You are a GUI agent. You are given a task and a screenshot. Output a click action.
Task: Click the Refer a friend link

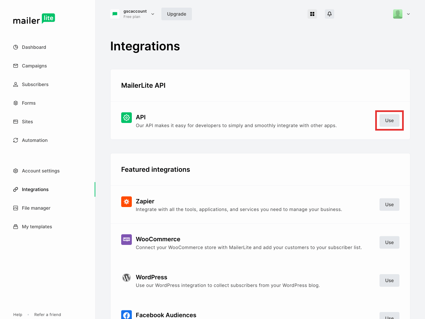[47, 314]
